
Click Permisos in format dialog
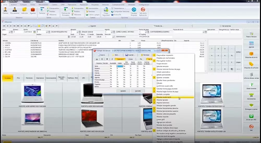(145, 55)
